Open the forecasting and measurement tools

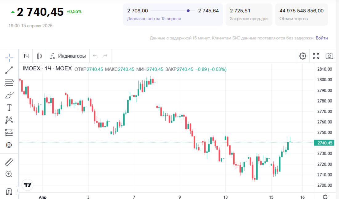[x=9, y=132]
